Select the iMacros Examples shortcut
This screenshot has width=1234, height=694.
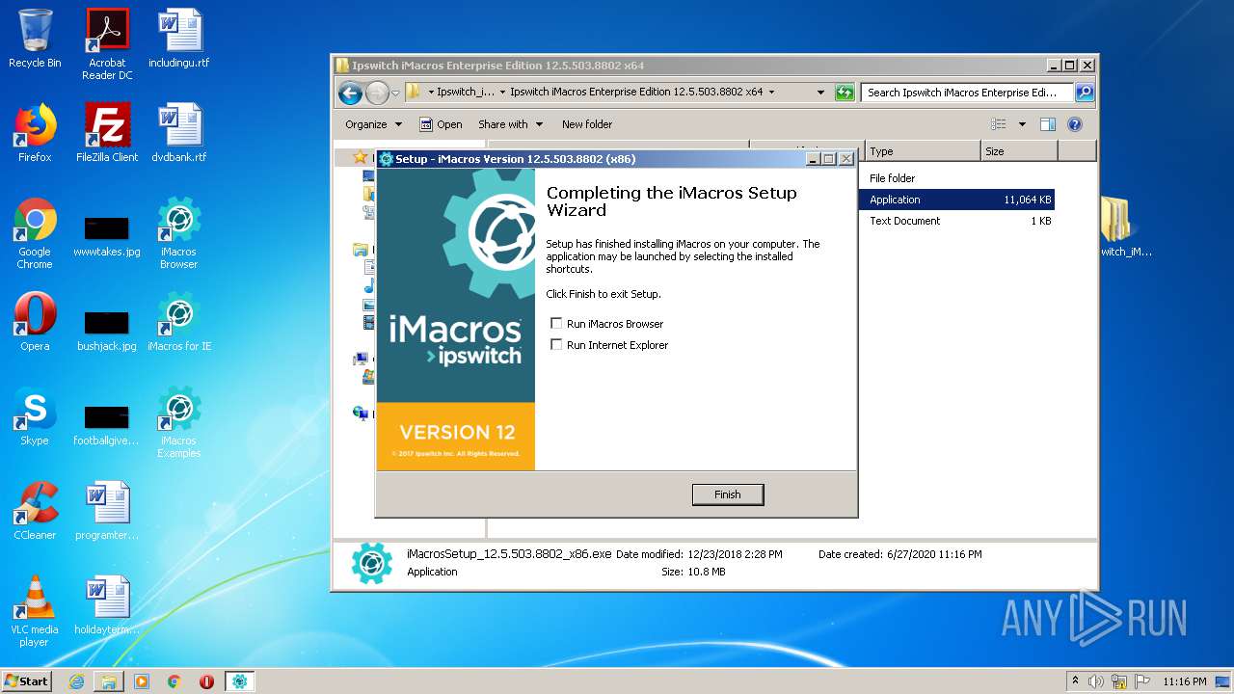pyautogui.click(x=179, y=422)
